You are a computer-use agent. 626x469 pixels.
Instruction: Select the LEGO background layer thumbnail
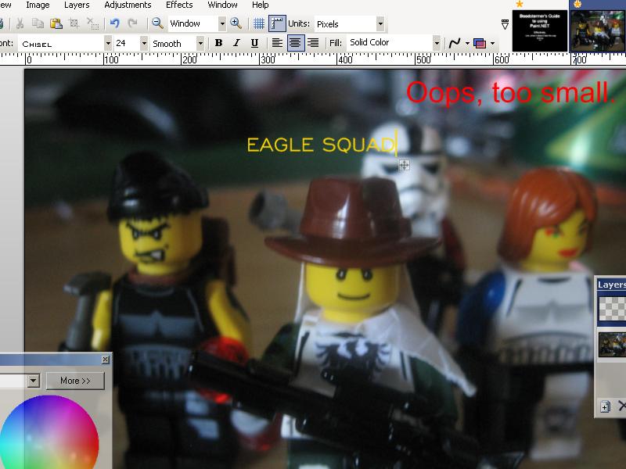[x=613, y=344]
